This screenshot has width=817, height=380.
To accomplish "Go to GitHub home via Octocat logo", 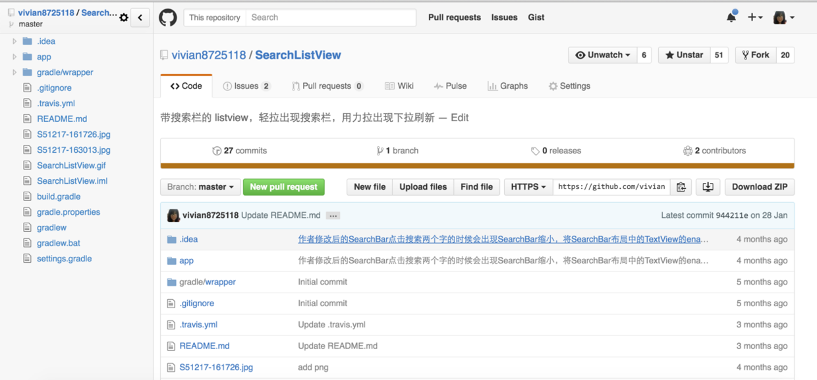I will click(x=168, y=18).
